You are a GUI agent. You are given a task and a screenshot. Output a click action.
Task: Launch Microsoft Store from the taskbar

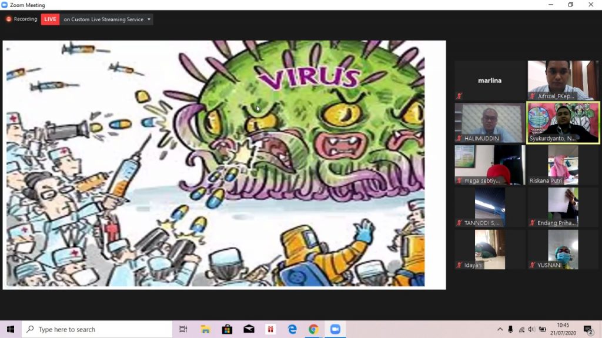click(x=227, y=329)
